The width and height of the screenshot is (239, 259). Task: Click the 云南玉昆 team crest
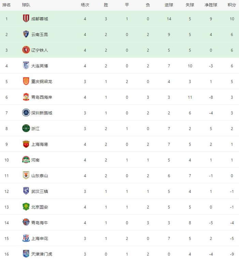[x=26, y=34]
